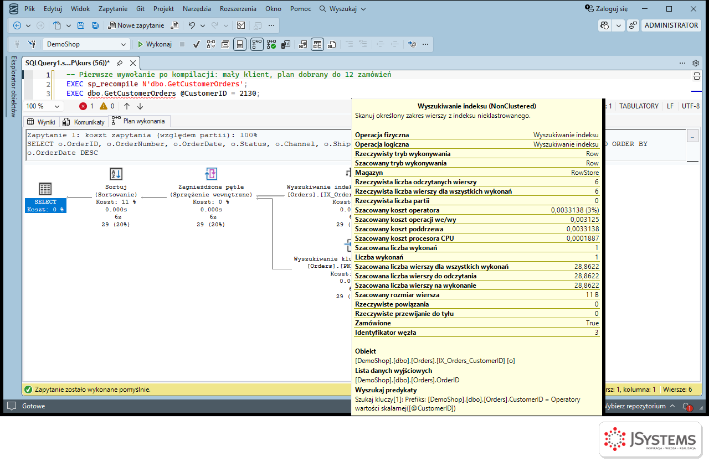This screenshot has width=709, height=462.
Task: Click the pin icon on SQLQuery1 tab
Action: (x=120, y=63)
